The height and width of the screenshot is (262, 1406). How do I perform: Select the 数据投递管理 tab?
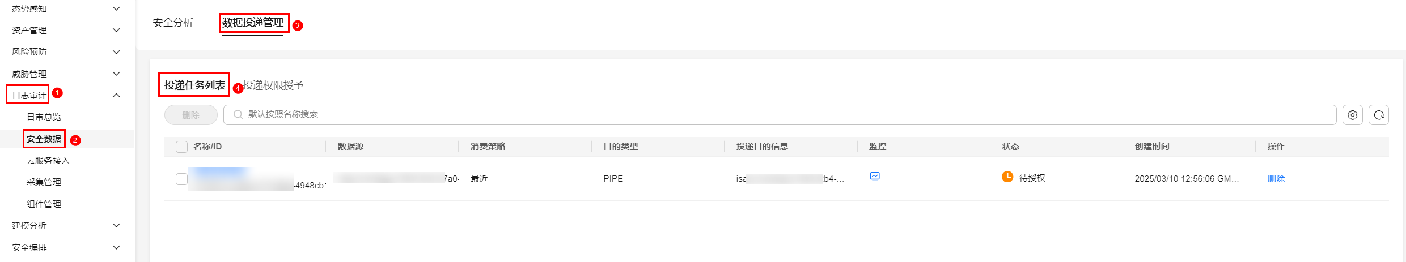[253, 23]
